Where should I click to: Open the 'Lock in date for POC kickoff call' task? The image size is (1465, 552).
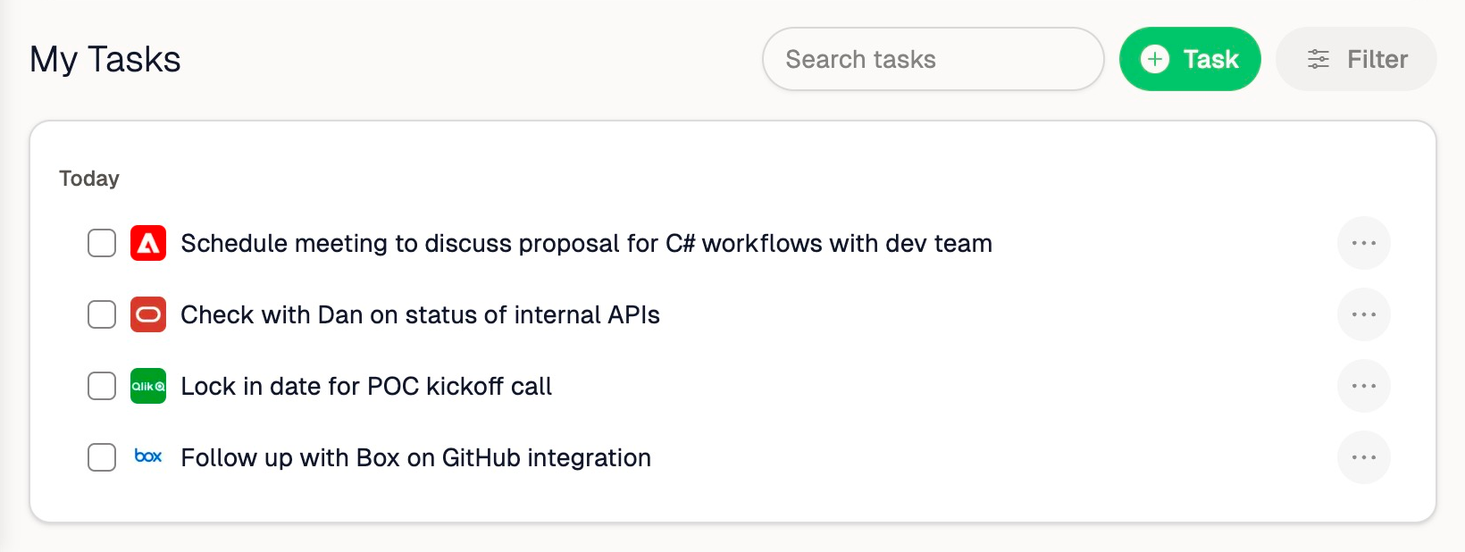coord(366,386)
